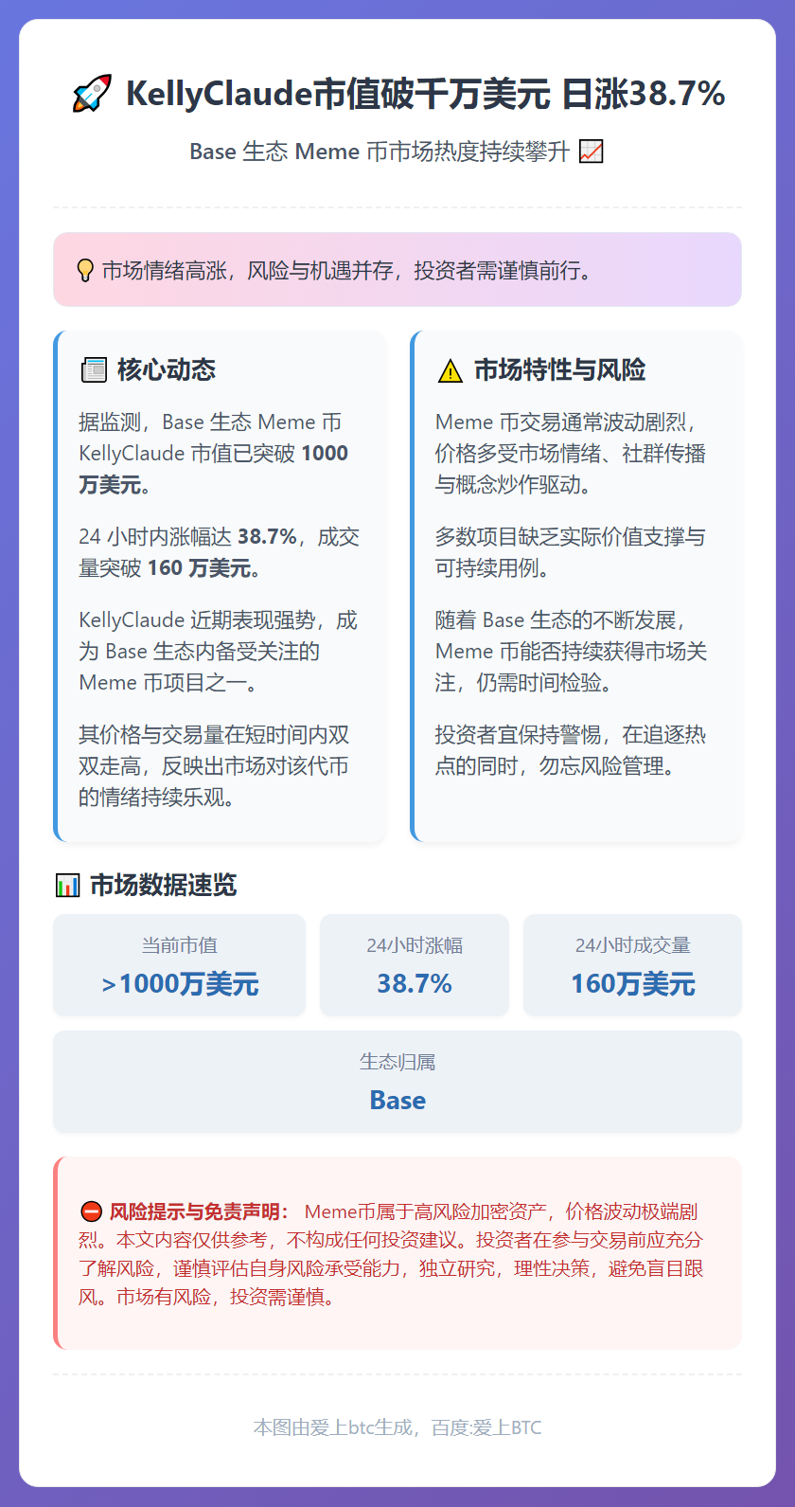Click the paragraph about 市值已突破 1000 万美元
The width and height of the screenshot is (795, 1507).
pyautogui.click(x=214, y=454)
